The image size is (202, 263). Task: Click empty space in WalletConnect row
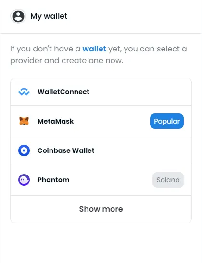click(139, 92)
